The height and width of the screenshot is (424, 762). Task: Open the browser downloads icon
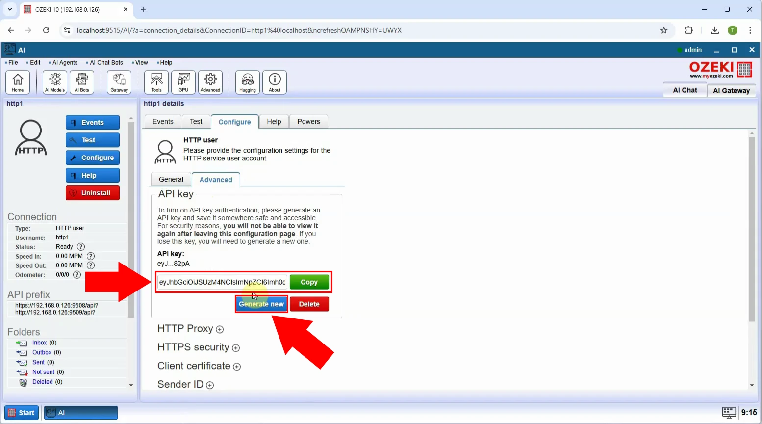[x=715, y=30]
